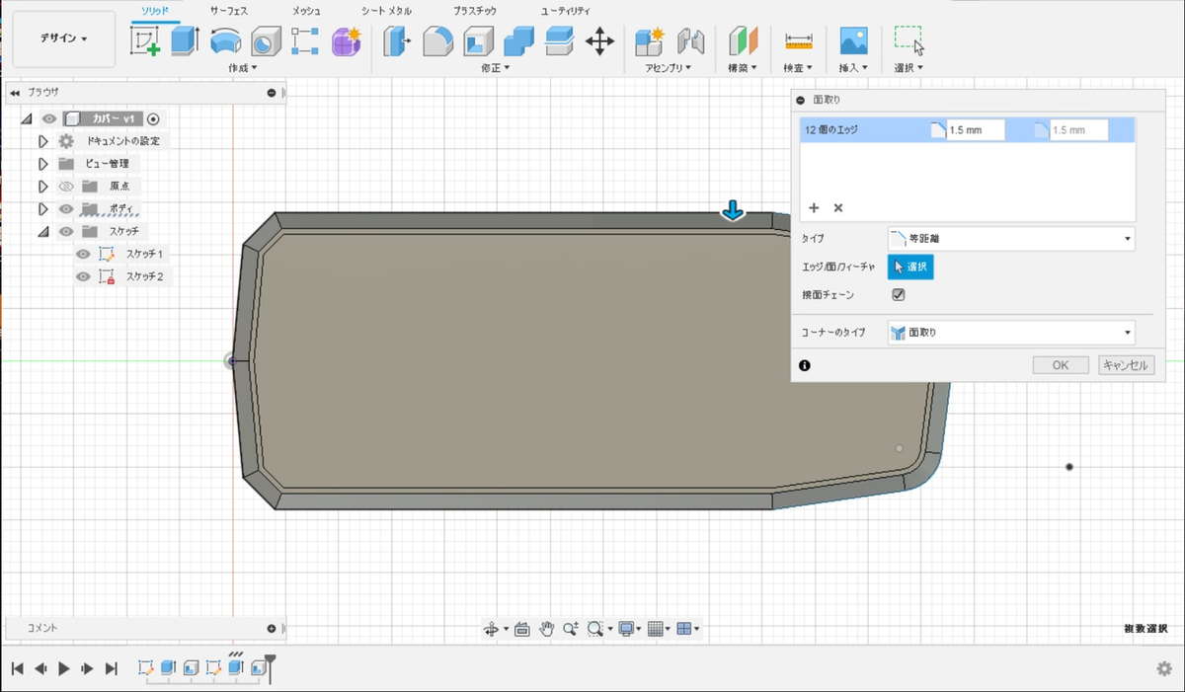Switch to the ユーティリティ tab
This screenshot has width=1185, height=692.
[x=565, y=10]
